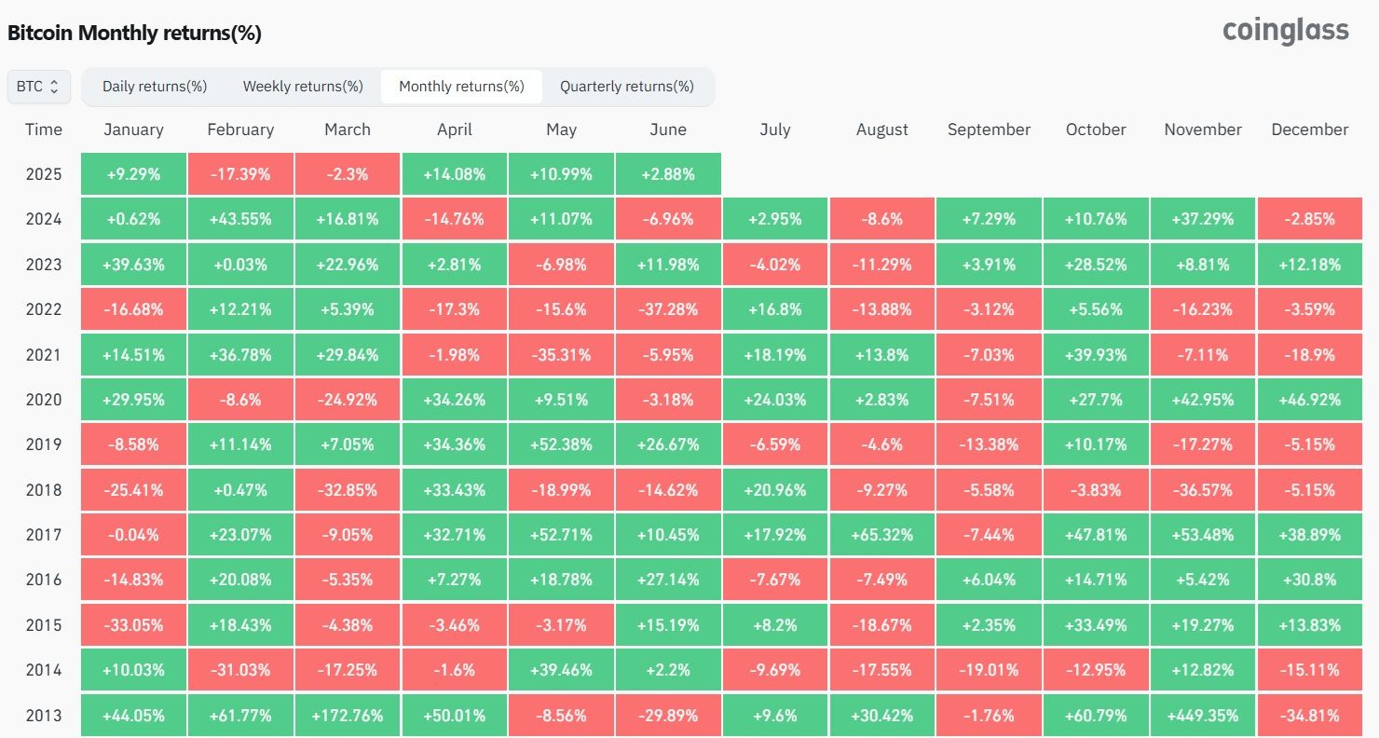Viewport: 1379px width, 738px height.
Task: Open the BTC coin selector dropdown
Action: [38, 87]
